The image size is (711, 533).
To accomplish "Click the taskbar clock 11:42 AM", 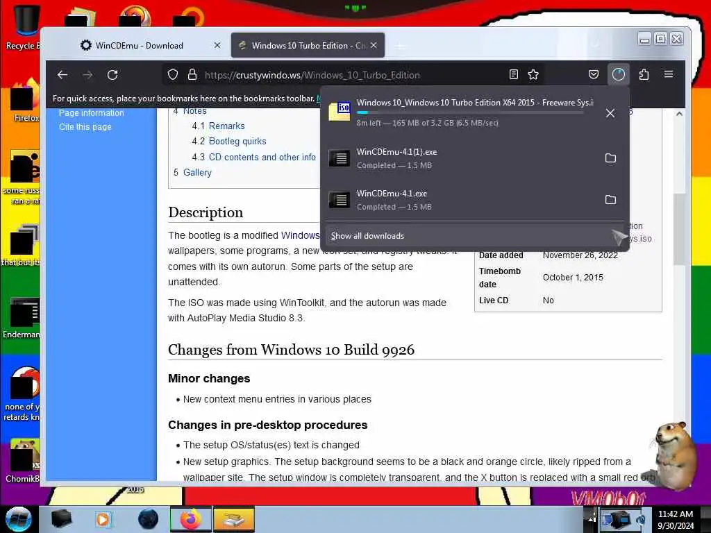I will 675,514.
